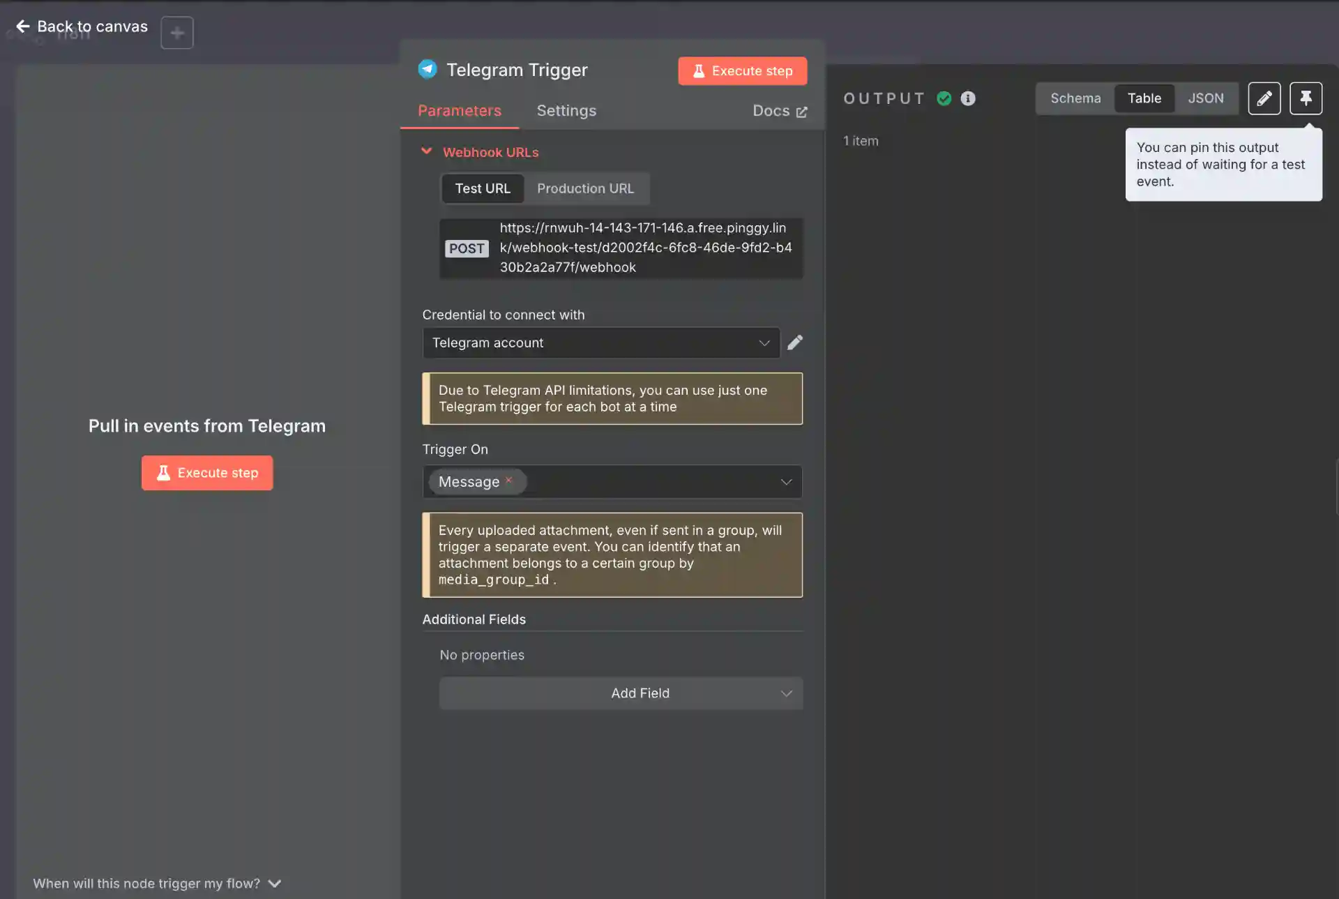Select the Production URL toggle
Image resolution: width=1339 pixels, height=899 pixels.
coord(586,188)
